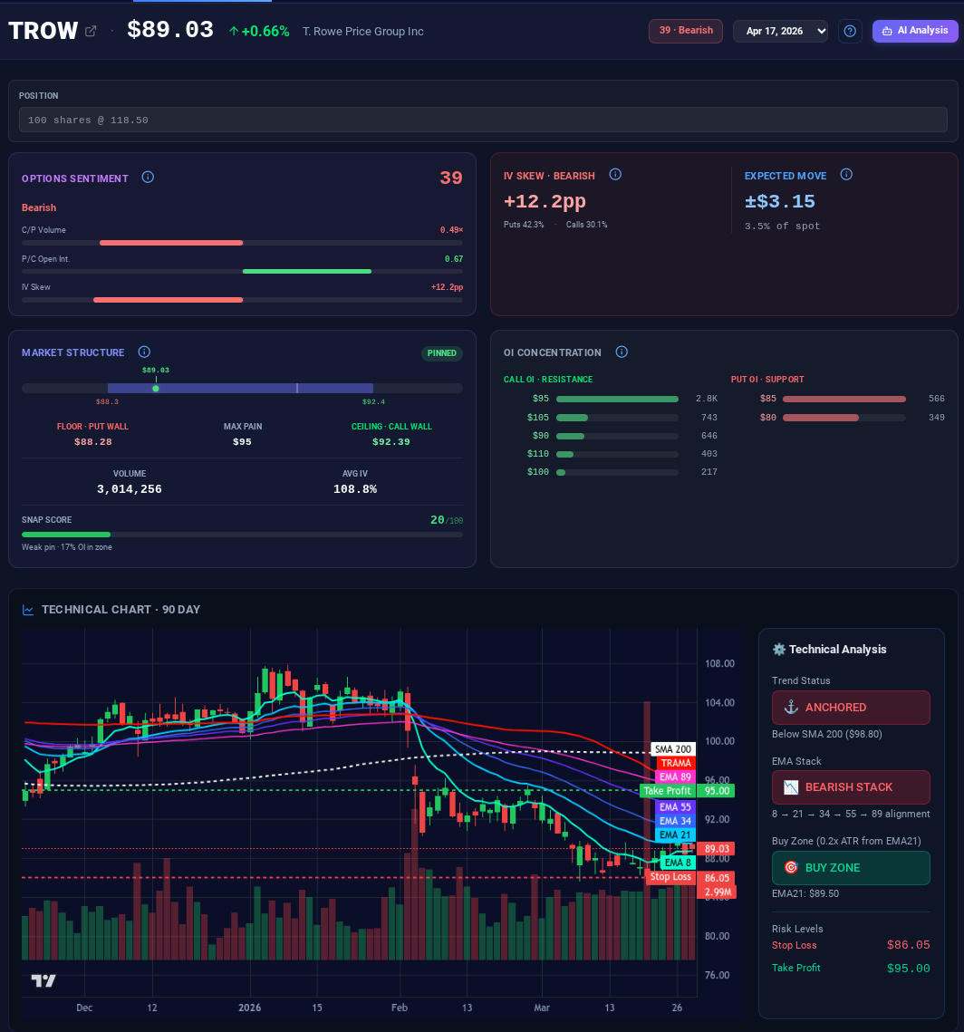Click the Max Pain $95 value

pyautogui.click(x=242, y=441)
